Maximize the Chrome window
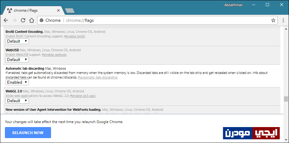289x143 pixels. pyautogui.click(x=267, y=5)
